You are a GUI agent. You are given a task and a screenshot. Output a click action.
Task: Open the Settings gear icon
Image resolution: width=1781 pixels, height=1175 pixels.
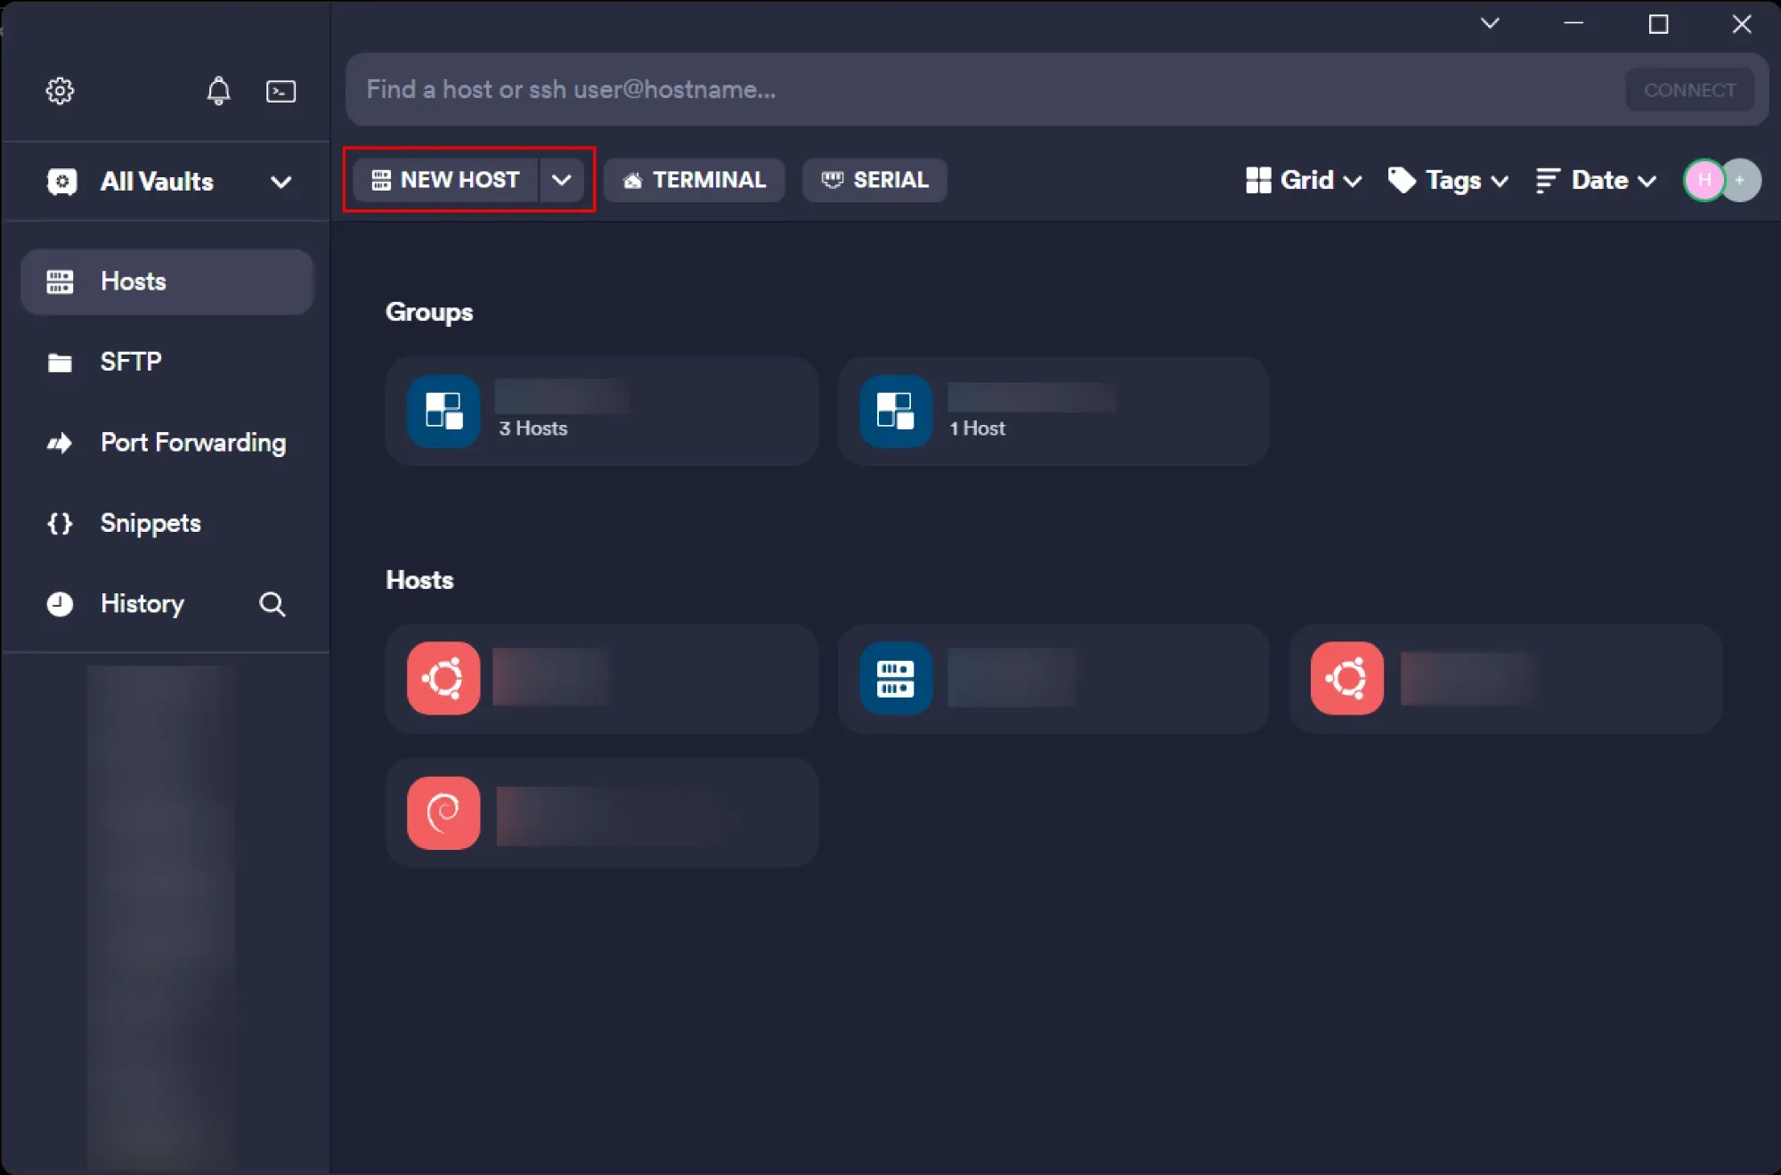(x=60, y=90)
